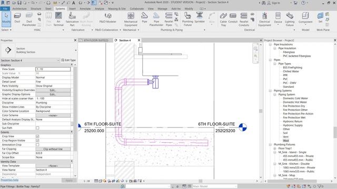This screenshot has width=337, height=189.
Task: Collapse the Pipe Insulations tree node
Action: [x=270, y=44]
